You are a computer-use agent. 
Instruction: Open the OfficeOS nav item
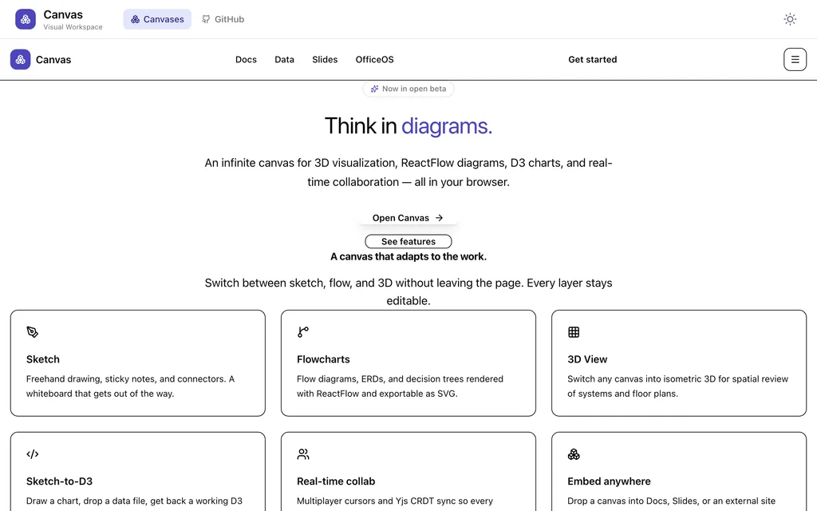pyautogui.click(x=375, y=59)
